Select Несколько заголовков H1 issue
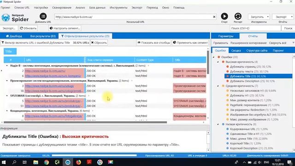 [x=253, y=90]
